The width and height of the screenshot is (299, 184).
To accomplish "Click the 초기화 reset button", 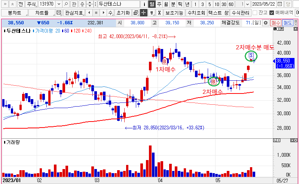I will [x=123, y=13].
